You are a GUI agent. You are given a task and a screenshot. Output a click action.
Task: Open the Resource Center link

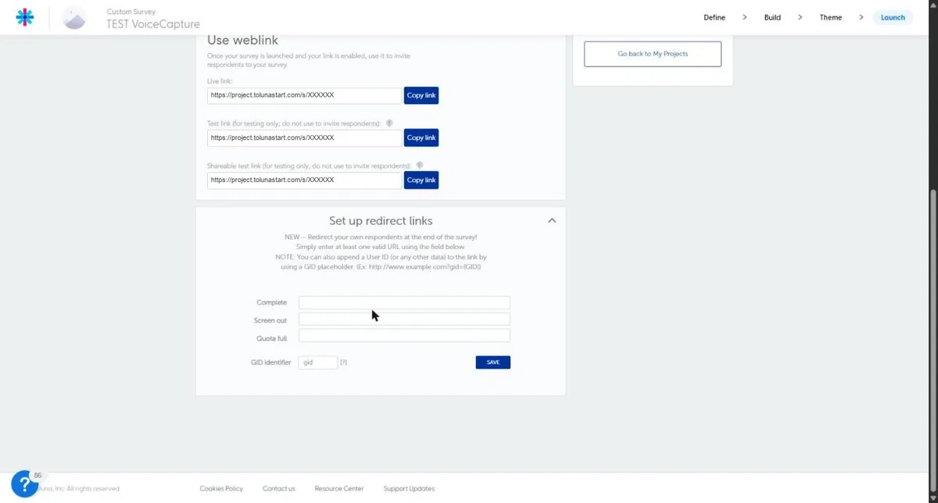coord(339,489)
